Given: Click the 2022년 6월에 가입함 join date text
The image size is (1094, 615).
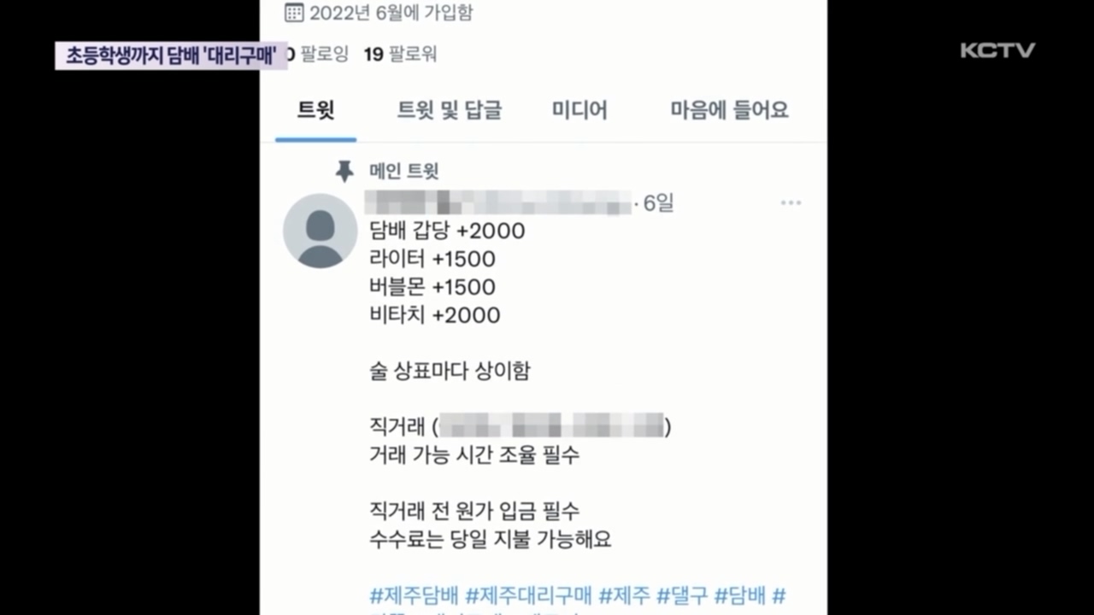Looking at the screenshot, I should (391, 13).
